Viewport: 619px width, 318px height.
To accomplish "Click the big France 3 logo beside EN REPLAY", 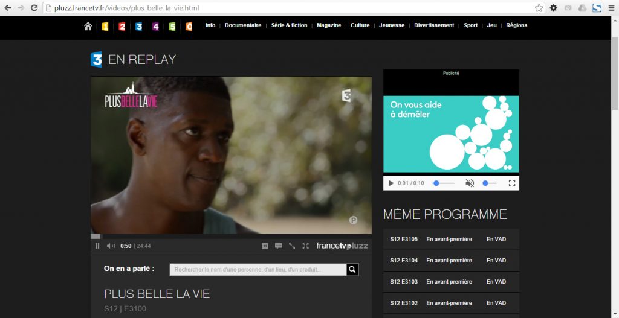I will (96, 60).
